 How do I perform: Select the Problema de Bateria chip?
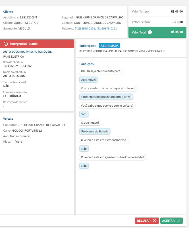click(95, 131)
